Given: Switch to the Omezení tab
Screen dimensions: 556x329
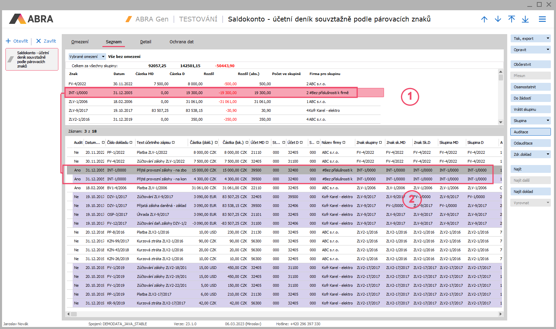Looking at the screenshot, I should [x=80, y=42].
